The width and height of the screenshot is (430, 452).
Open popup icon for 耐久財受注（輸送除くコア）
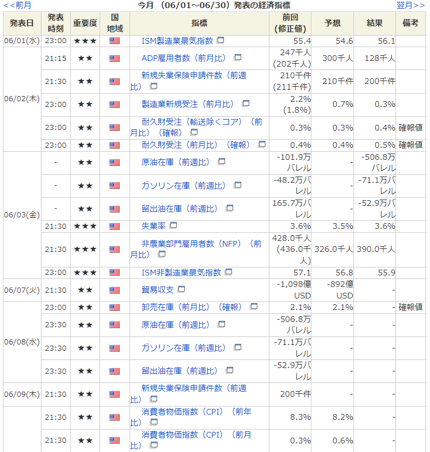[x=194, y=132]
